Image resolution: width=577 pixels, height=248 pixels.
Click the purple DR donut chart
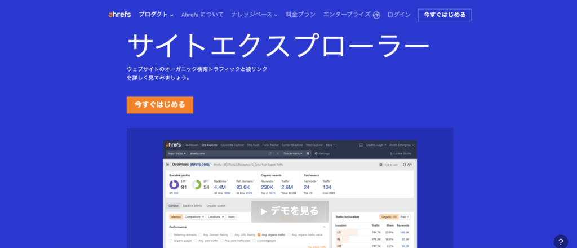click(x=174, y=185)
